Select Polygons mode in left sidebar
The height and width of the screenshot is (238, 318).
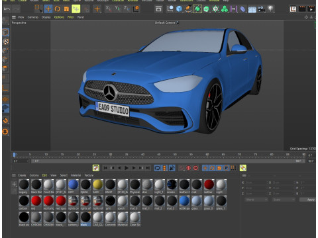pyautogui.click(x=5, y=69)
